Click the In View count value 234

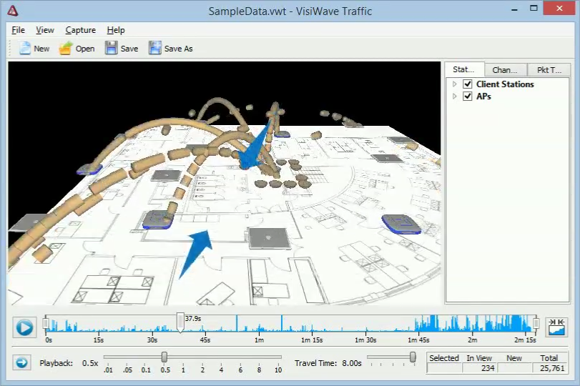tap(488, 368)
